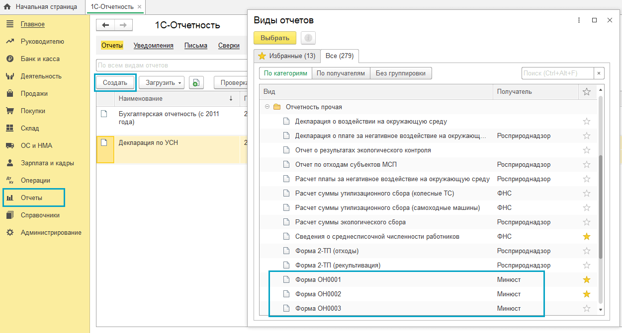The image size is (622, 333).
Task: Go to Администрирование section
Action: coord(51,232)
